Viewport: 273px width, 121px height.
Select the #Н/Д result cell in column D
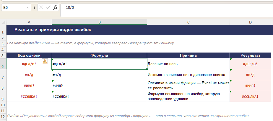pos(250,75)
